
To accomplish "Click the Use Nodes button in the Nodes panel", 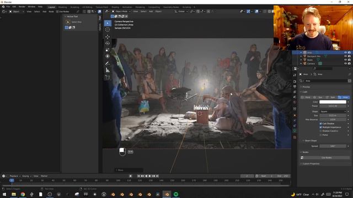I will pos(326,158).
